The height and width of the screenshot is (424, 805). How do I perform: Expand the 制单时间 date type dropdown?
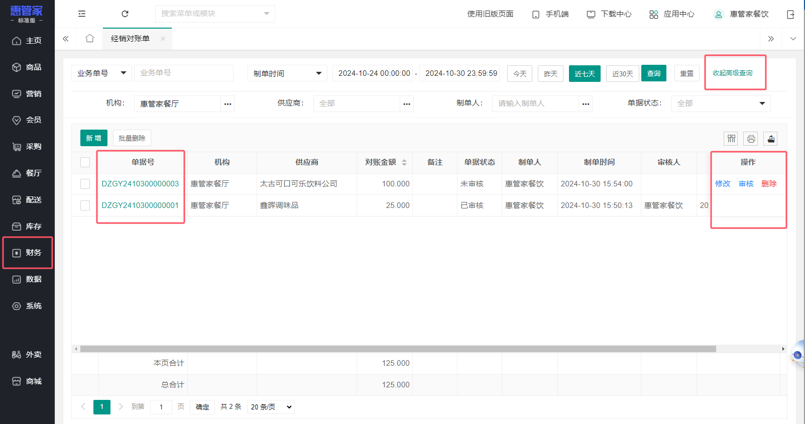tap(287, 73)
